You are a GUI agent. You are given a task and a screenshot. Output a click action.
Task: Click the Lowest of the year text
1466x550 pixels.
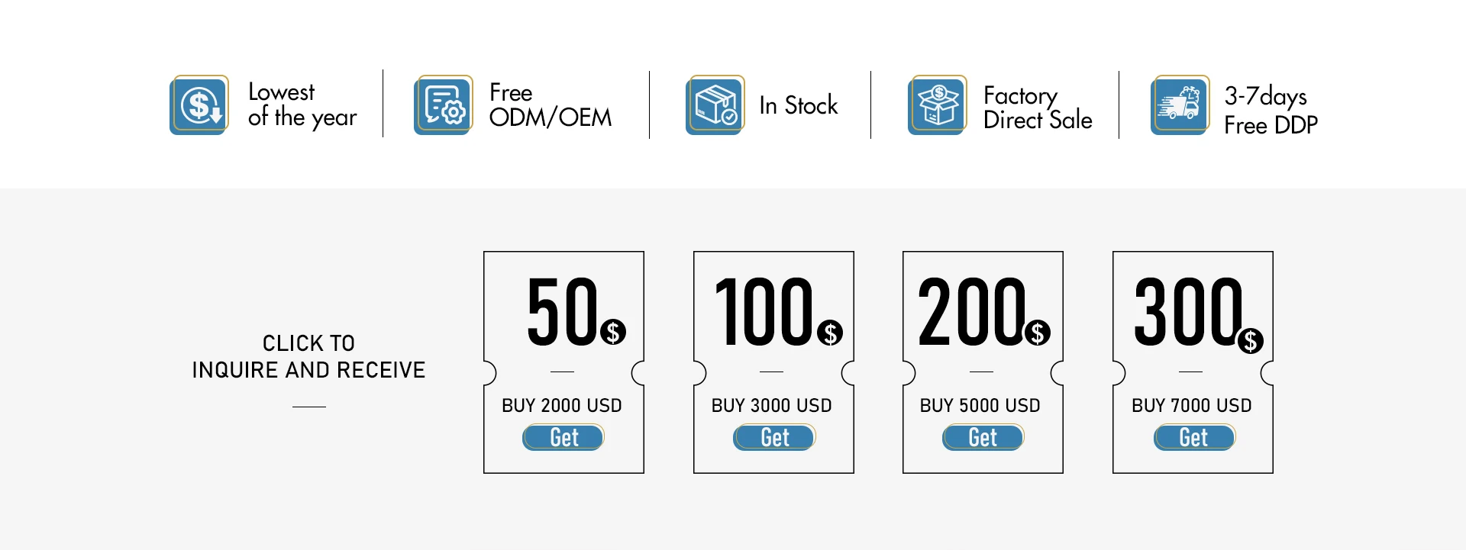pos(302,105)
